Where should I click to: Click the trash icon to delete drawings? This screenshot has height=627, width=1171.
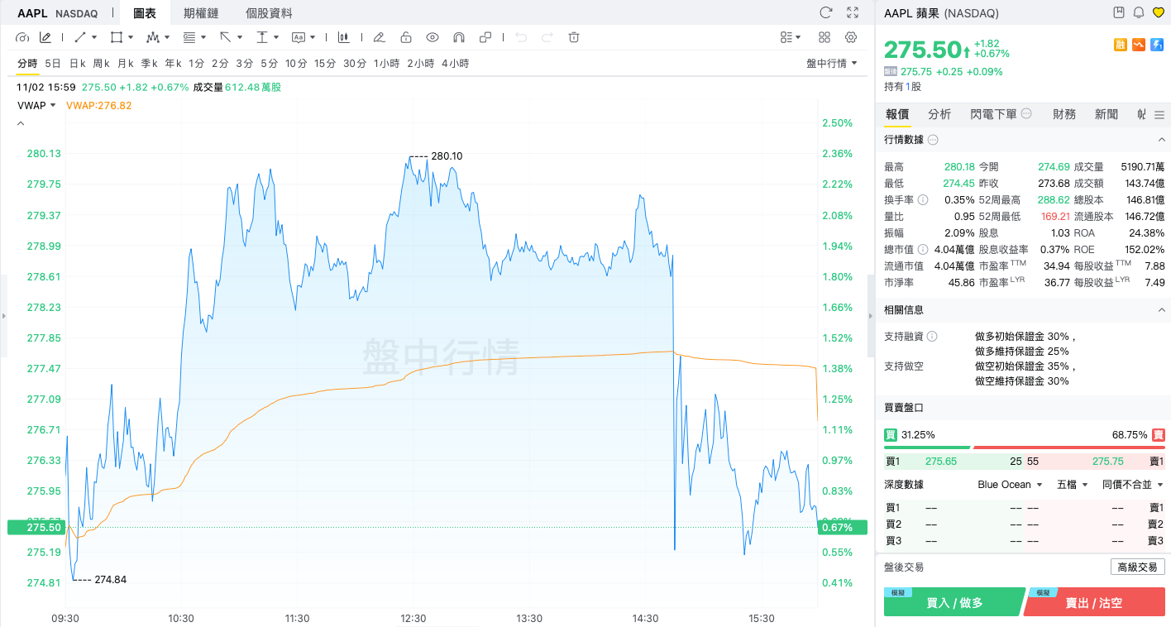(x=574, y=37)
